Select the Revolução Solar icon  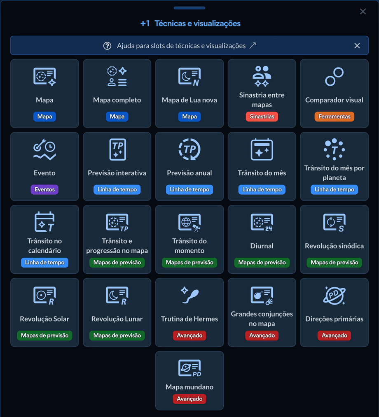[x=44, y=296]
